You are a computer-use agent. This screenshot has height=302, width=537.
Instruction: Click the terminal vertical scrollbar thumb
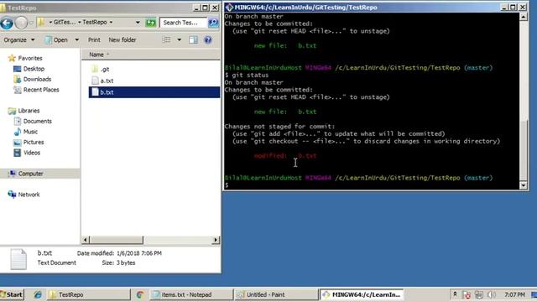(524, 151)
